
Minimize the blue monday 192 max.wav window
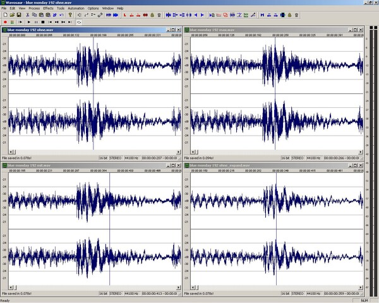coord(350,30)
